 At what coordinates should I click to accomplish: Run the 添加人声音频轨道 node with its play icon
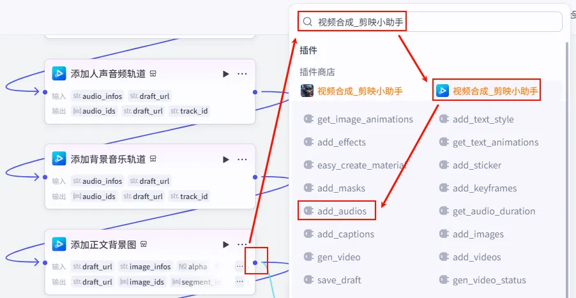point(226,74)
